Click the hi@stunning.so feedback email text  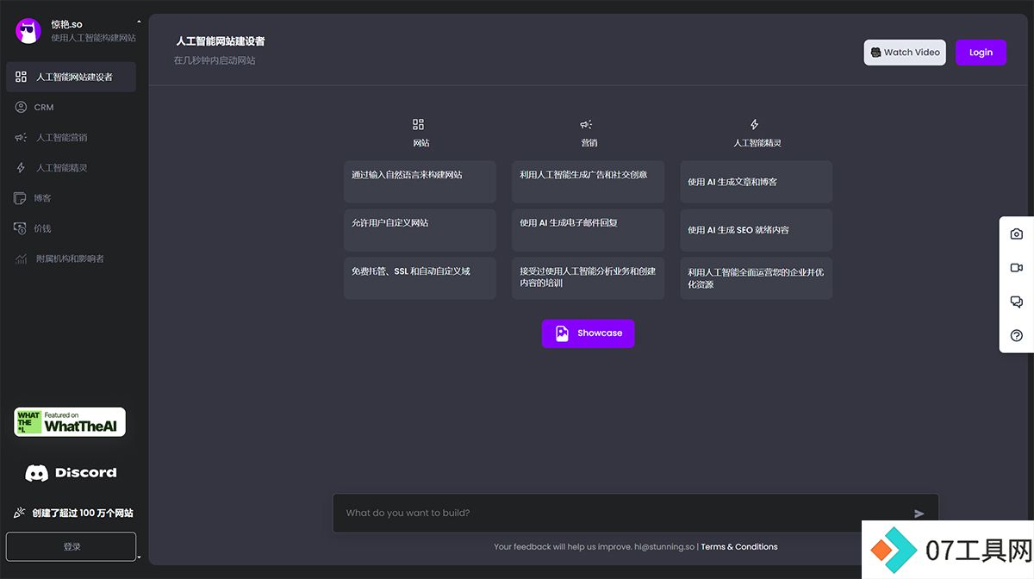pos(664,547)
